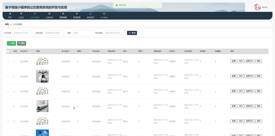Click 查看评论 for 公交车号4
275x136 pixels.
[249, 121]
